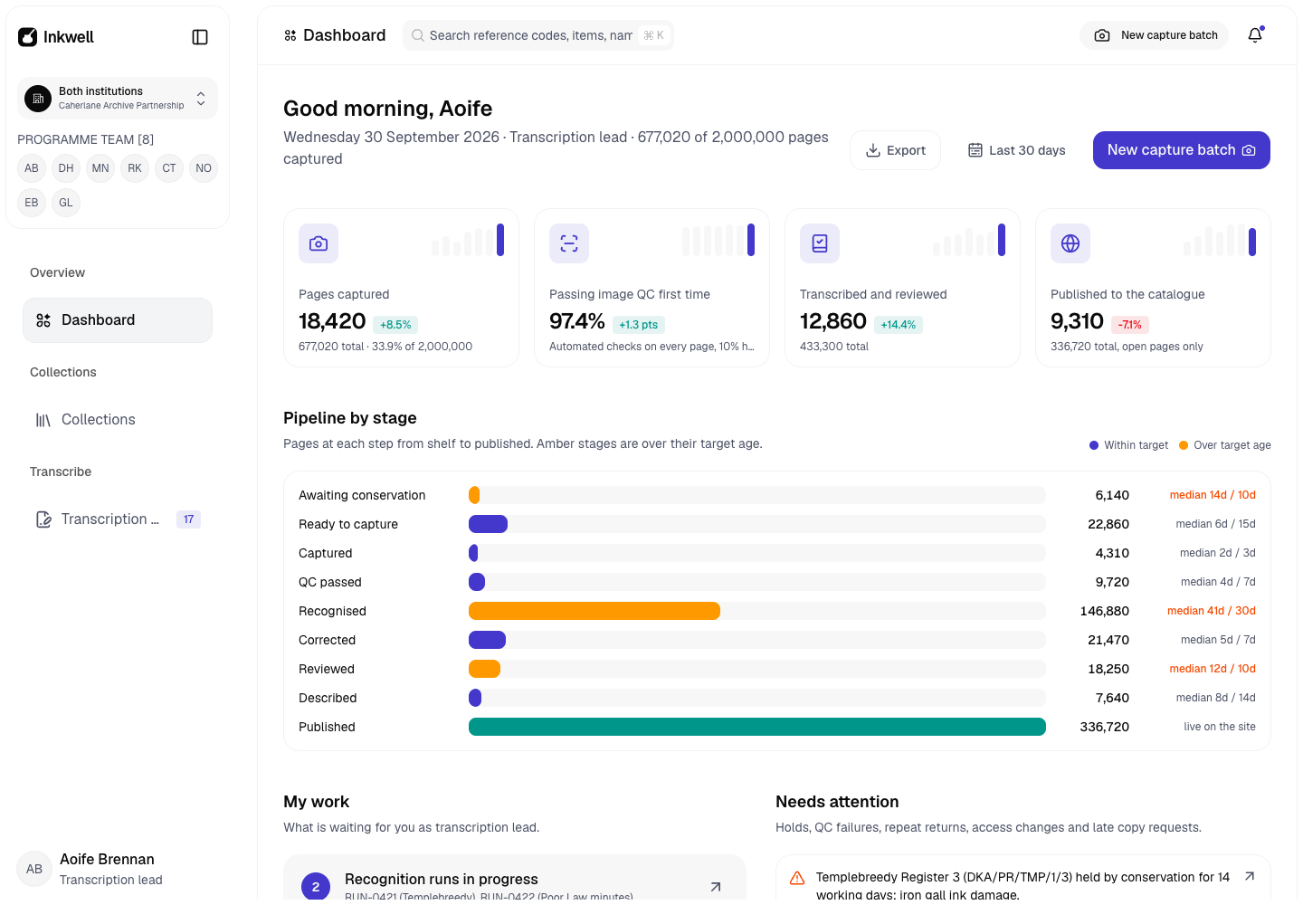Click the '+14.4%' change badge
1303x905 pixels.
(x=899, y=325)
